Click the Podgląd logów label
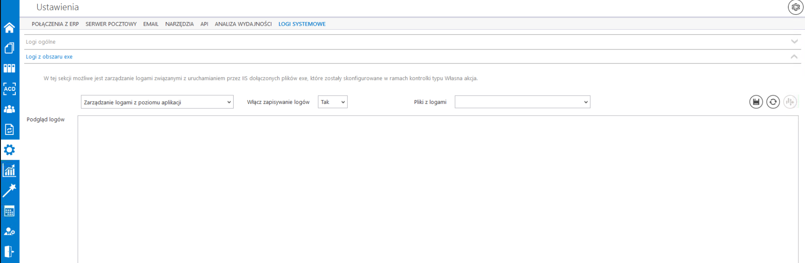This screenshot has height=263, width=805. (45, 120)
